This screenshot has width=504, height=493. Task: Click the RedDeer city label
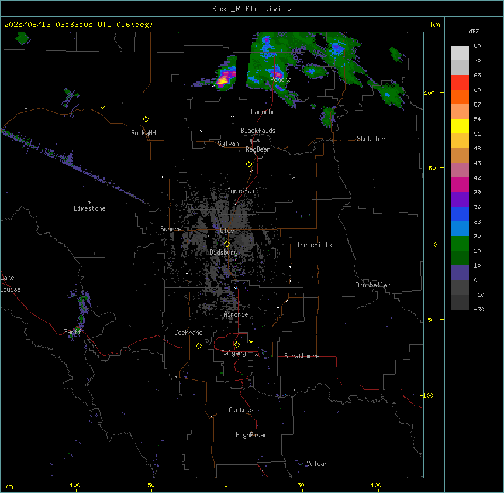(257, 149)
